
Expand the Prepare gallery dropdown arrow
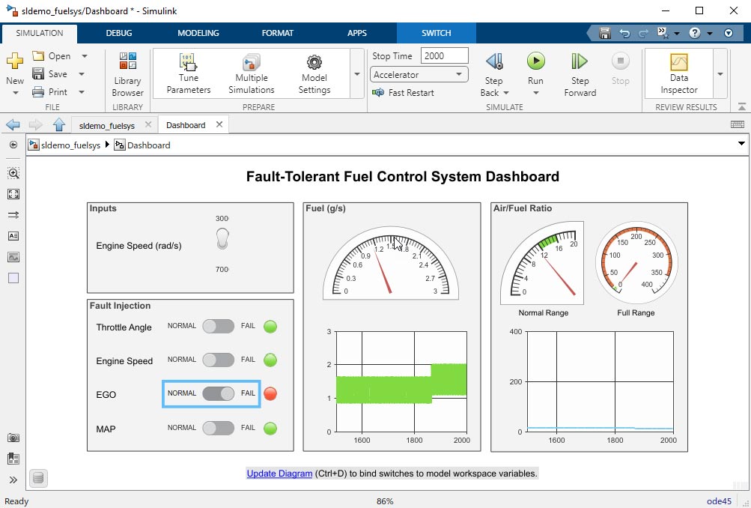[x=356, y=74]
